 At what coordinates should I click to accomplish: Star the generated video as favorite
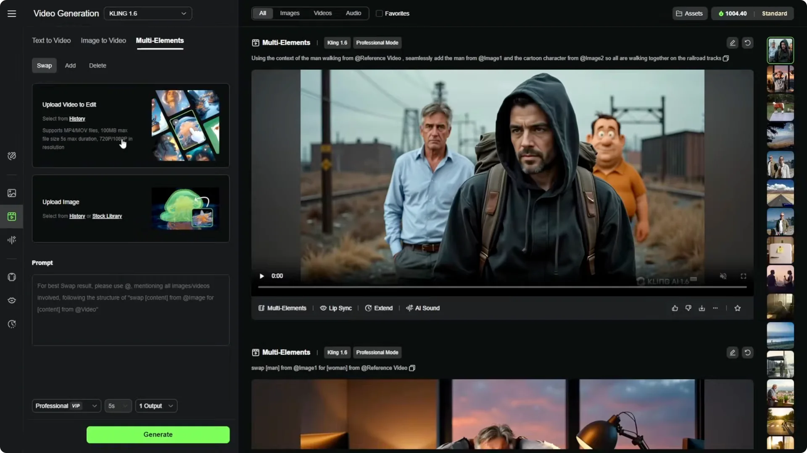[x=738, y=308]
